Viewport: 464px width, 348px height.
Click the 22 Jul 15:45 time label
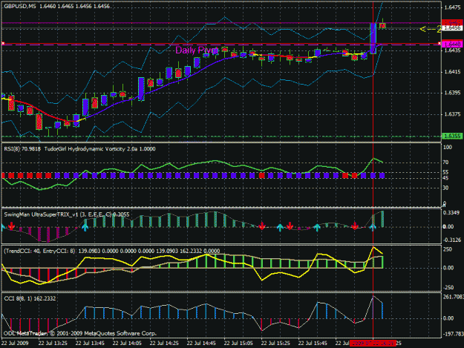tap(313, 344)
